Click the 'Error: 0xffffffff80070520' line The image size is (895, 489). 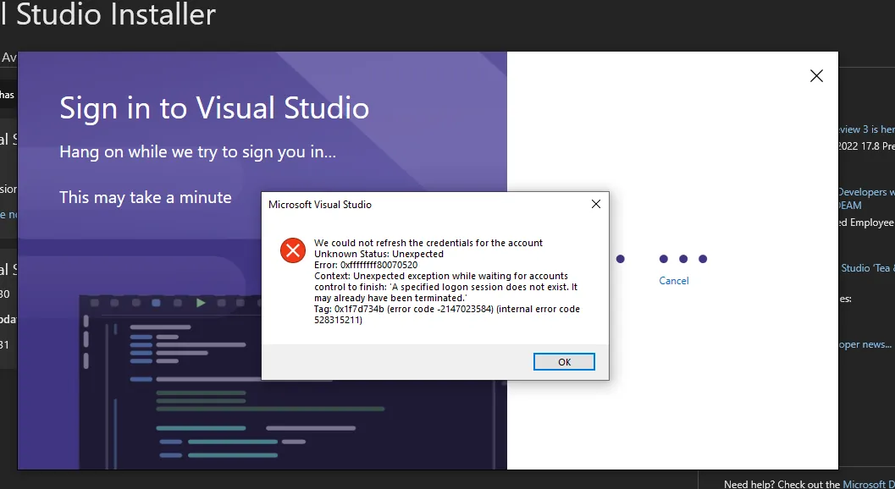366,265
